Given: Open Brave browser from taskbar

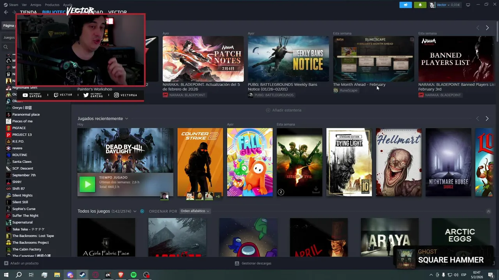Looking at the screenshot, I should click(x=120, y=275).
